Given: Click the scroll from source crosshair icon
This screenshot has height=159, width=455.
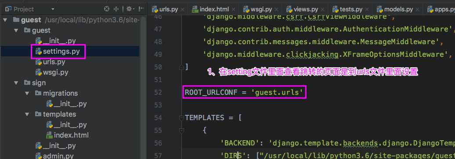Looking at the screenshot, I should 107,9.
